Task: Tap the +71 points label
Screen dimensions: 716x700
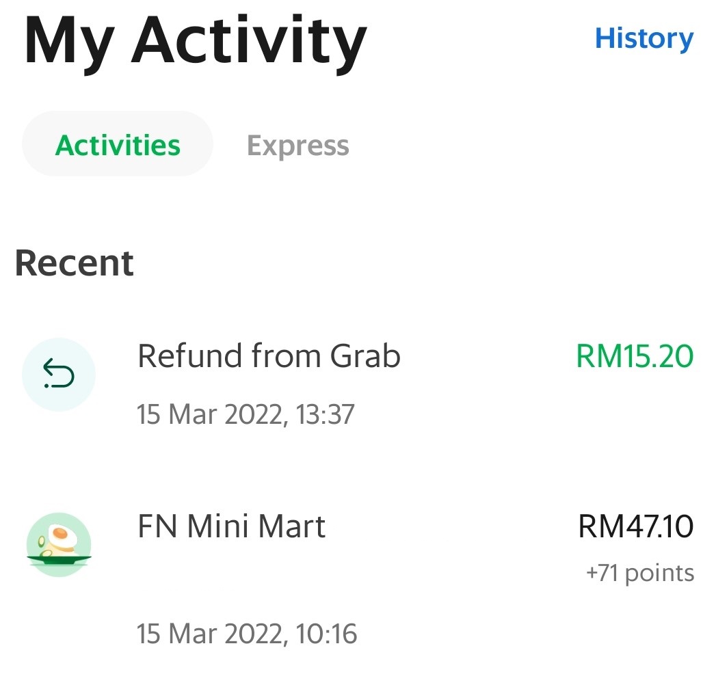Action: [640, 573]
